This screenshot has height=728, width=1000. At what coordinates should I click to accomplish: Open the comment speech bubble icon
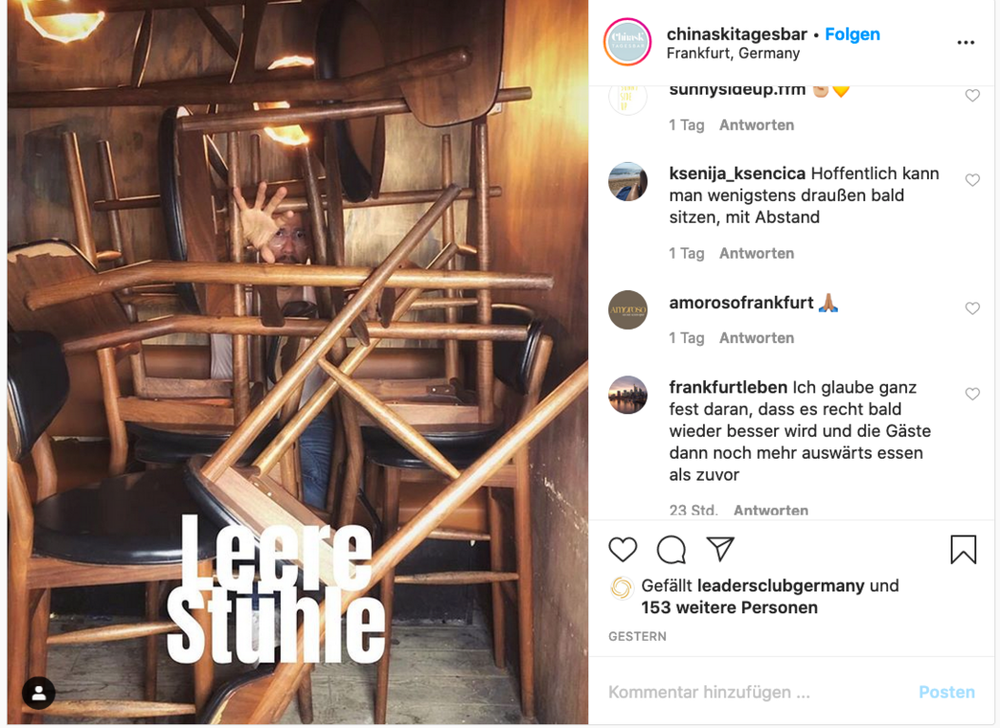coord(671,549)
